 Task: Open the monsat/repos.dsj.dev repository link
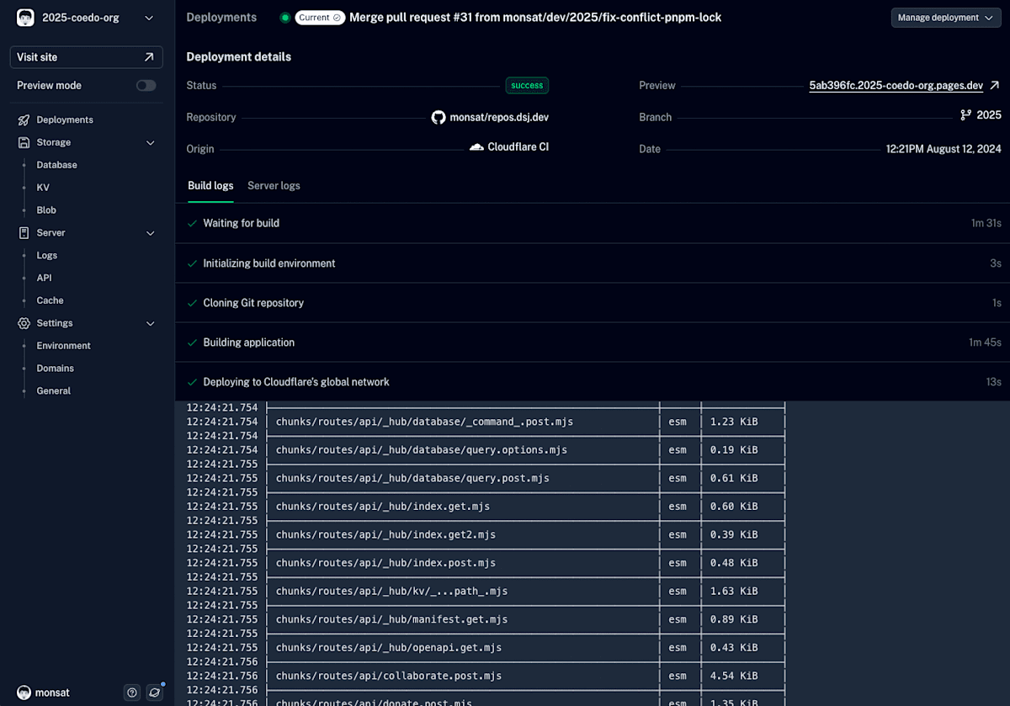(x=499, y=118)
